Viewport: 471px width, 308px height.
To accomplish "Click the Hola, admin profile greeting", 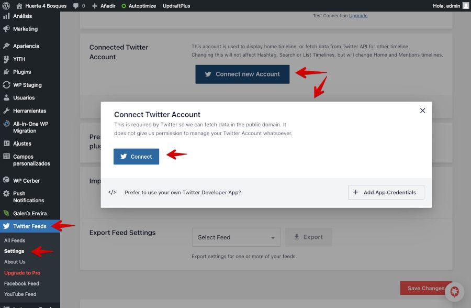I will point(446,6).
